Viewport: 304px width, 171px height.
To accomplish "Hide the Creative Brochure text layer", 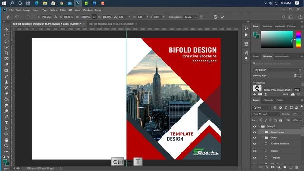I will 255,144.
